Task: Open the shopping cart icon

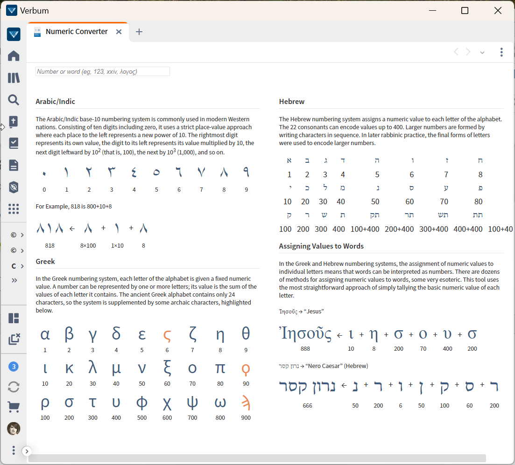Action: click(x=14, y=407)
